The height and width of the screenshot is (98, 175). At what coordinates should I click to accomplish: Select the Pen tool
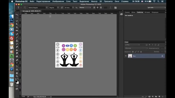[x=17, y=60]
